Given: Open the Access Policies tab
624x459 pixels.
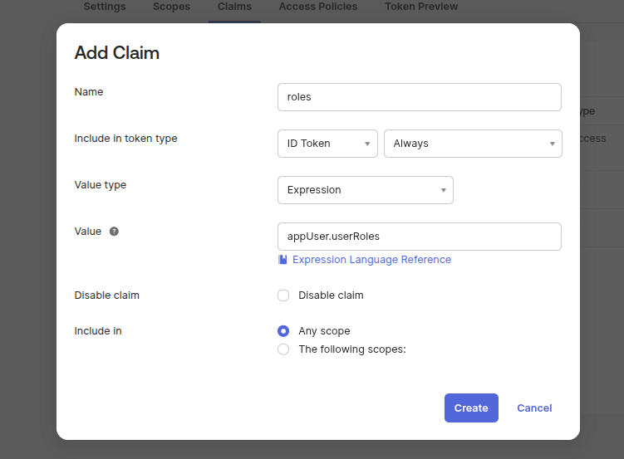Looking at the screenshot, I should (x=318, y=7).
